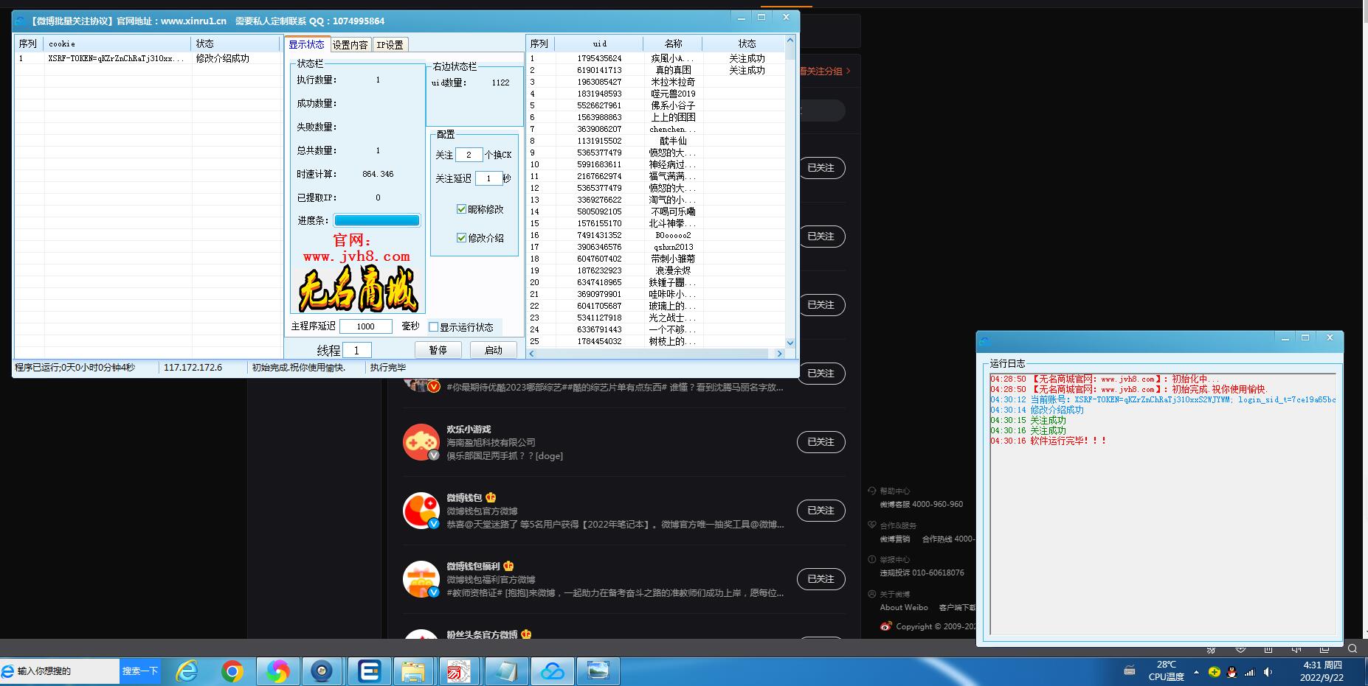Screen dimensions: 1368x686
Task: Open the 看关注分组 link arrow
Action: pyautogui.click(x=849, y=71)
